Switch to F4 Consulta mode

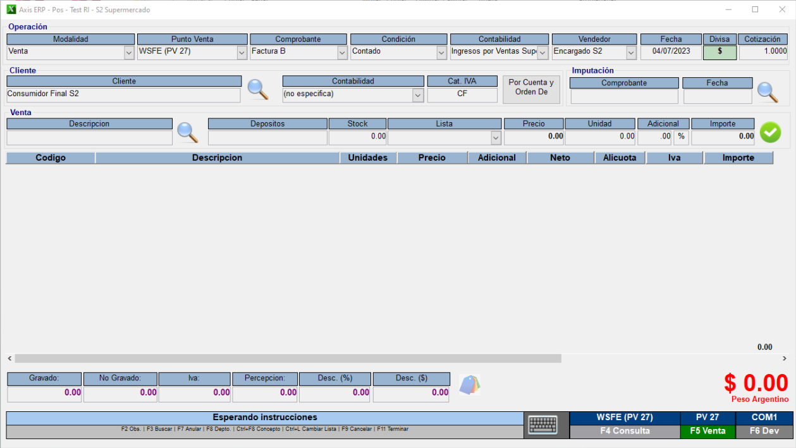(624, 431)
